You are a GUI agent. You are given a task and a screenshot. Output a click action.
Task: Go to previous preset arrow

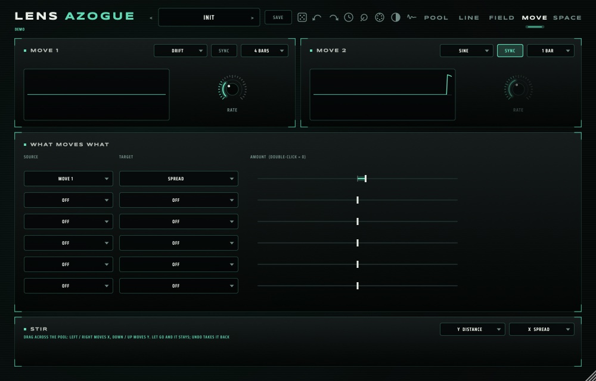[x=151, y=18]
